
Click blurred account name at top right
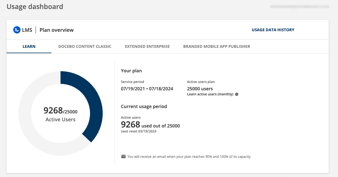[x=299, y=7]
